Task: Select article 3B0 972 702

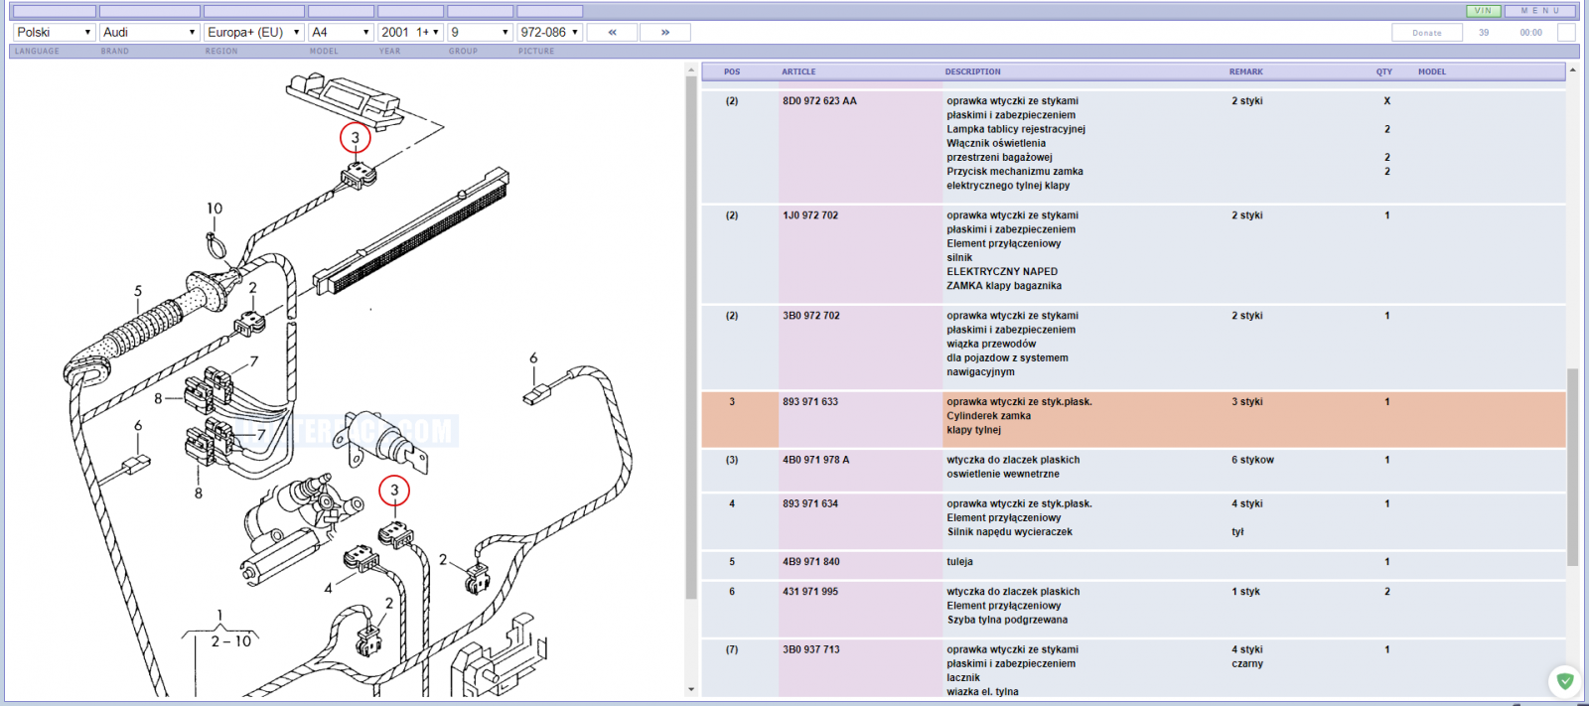Action: pyautogui.click(x=811, y=316)
